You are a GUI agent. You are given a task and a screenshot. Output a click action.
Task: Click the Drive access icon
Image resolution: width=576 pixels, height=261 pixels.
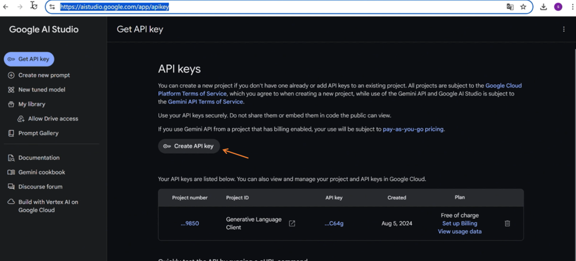coord(21,119)
